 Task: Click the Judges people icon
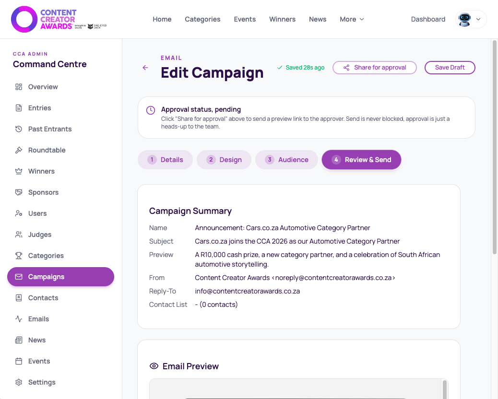click(x=19, y=235)
